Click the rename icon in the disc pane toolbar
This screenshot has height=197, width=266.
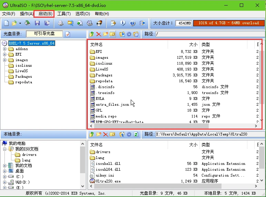tap(112, 34)
